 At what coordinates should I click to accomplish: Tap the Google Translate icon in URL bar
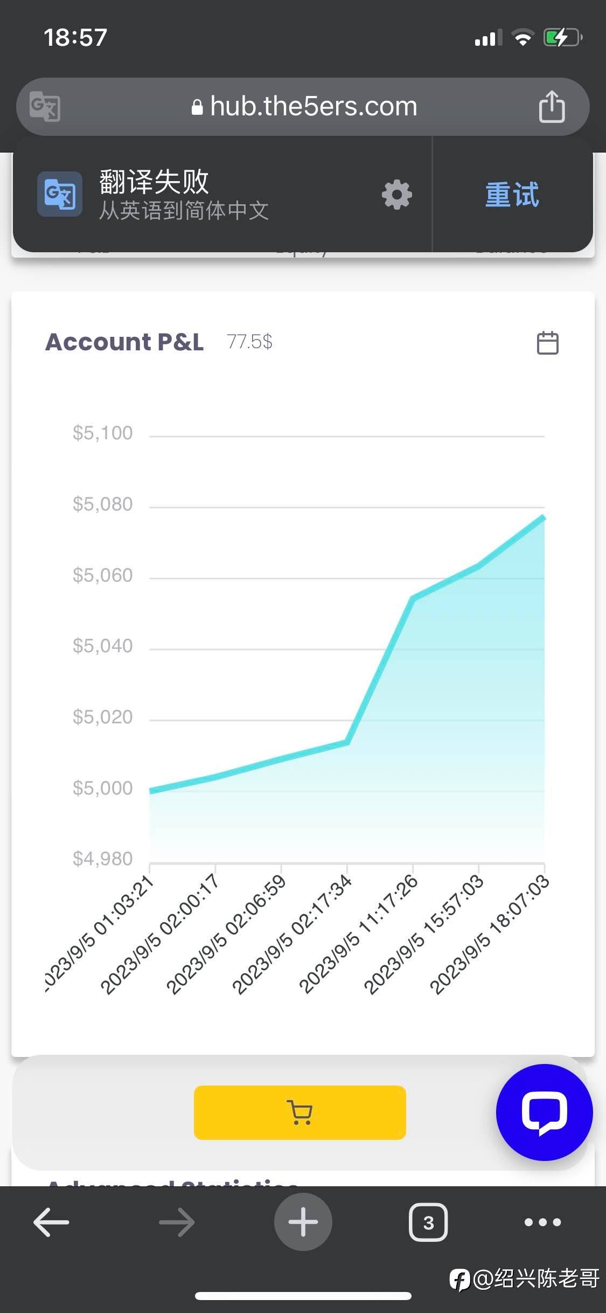tap(45, 107)
